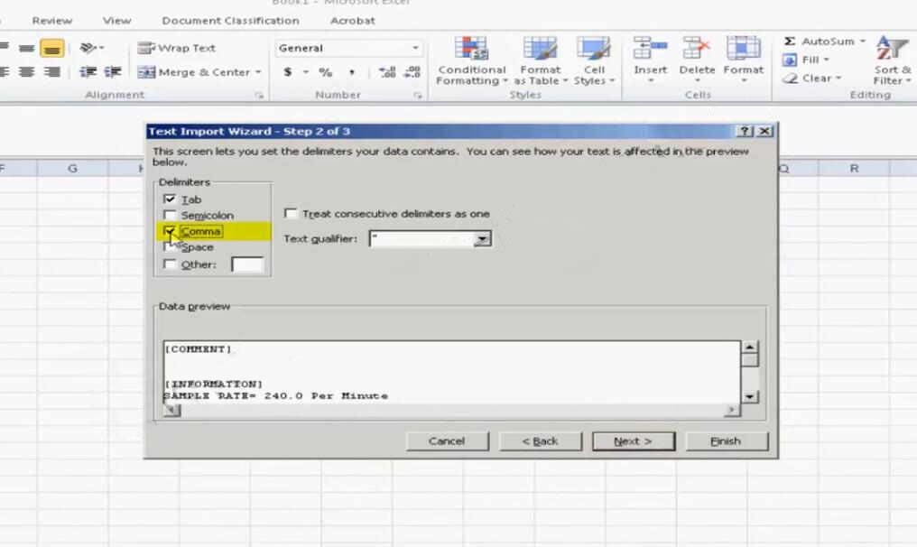
Task: Click the [INFORMATION] line in data preview
Action: pos(214,385)
